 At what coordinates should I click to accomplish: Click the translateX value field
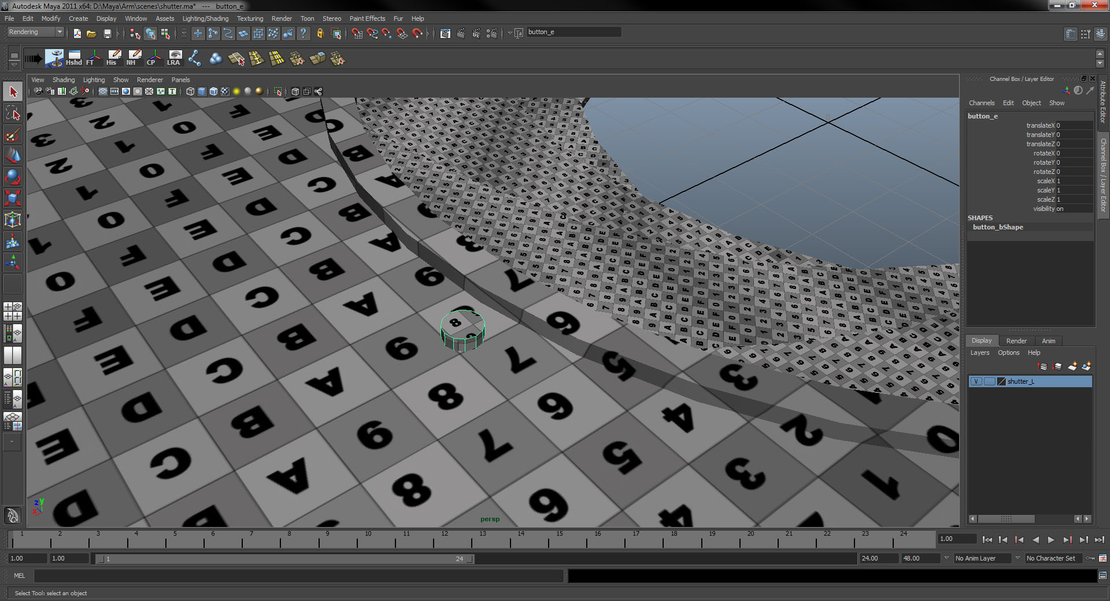(1074, 125)
